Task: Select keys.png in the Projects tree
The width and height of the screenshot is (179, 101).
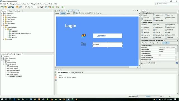Action: (14, 37)
